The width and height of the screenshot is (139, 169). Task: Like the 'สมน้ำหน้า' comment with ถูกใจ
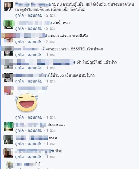(19, 28)
